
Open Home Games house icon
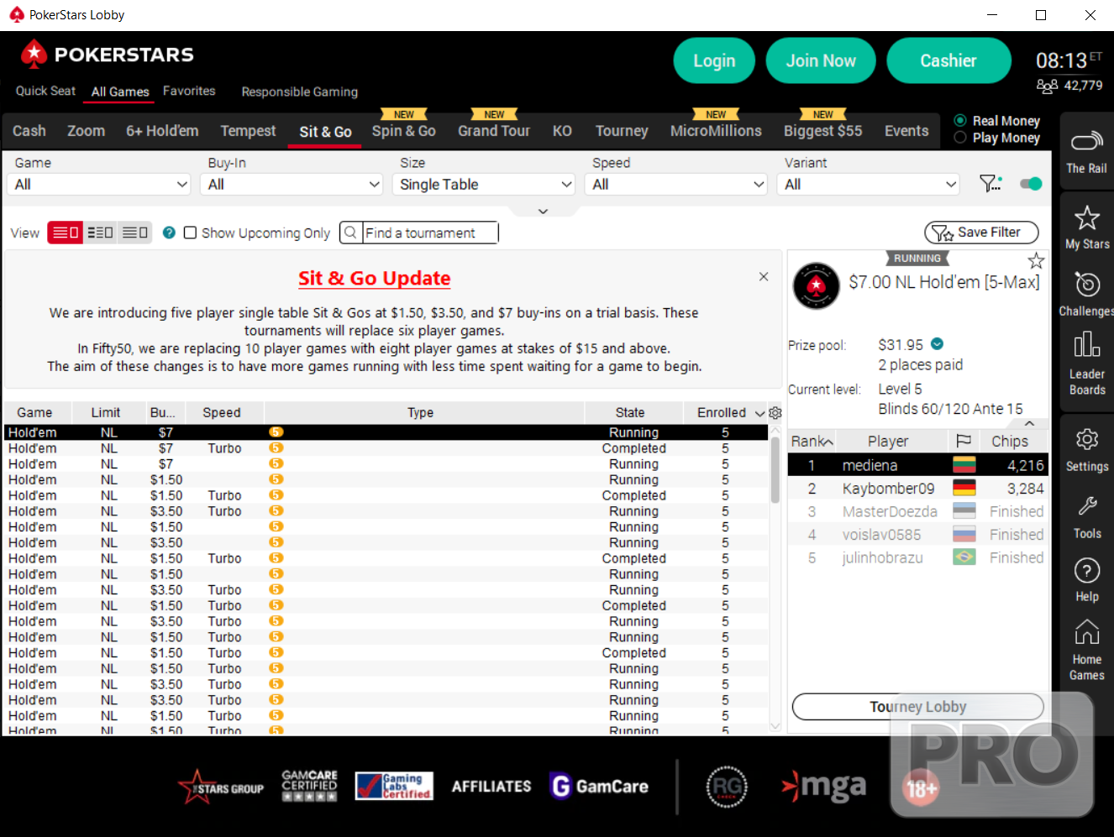[x=1086, y=631]
